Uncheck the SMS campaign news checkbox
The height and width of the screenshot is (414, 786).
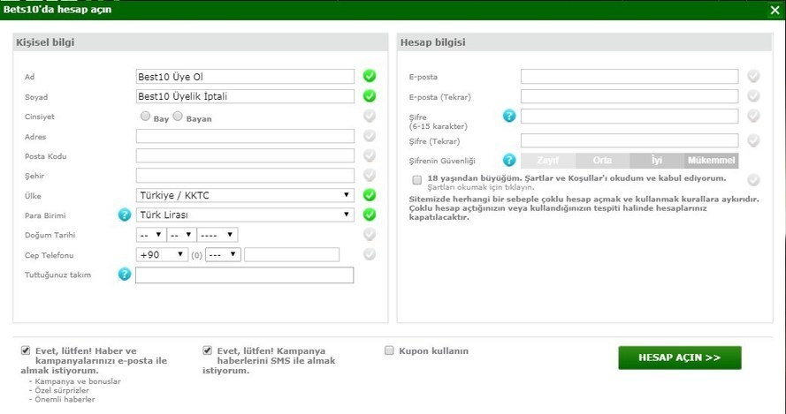tap(208, 350)
